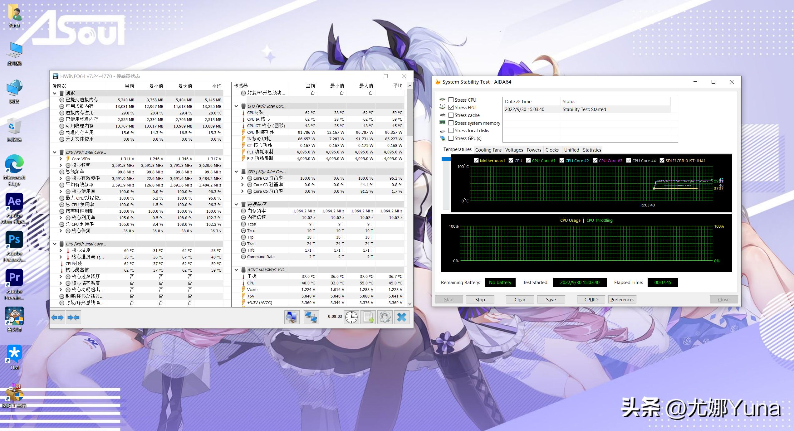The image size is (794, 431).
Task: Enable the Stress CPU checkbox
Action: [x=451, y=99]
